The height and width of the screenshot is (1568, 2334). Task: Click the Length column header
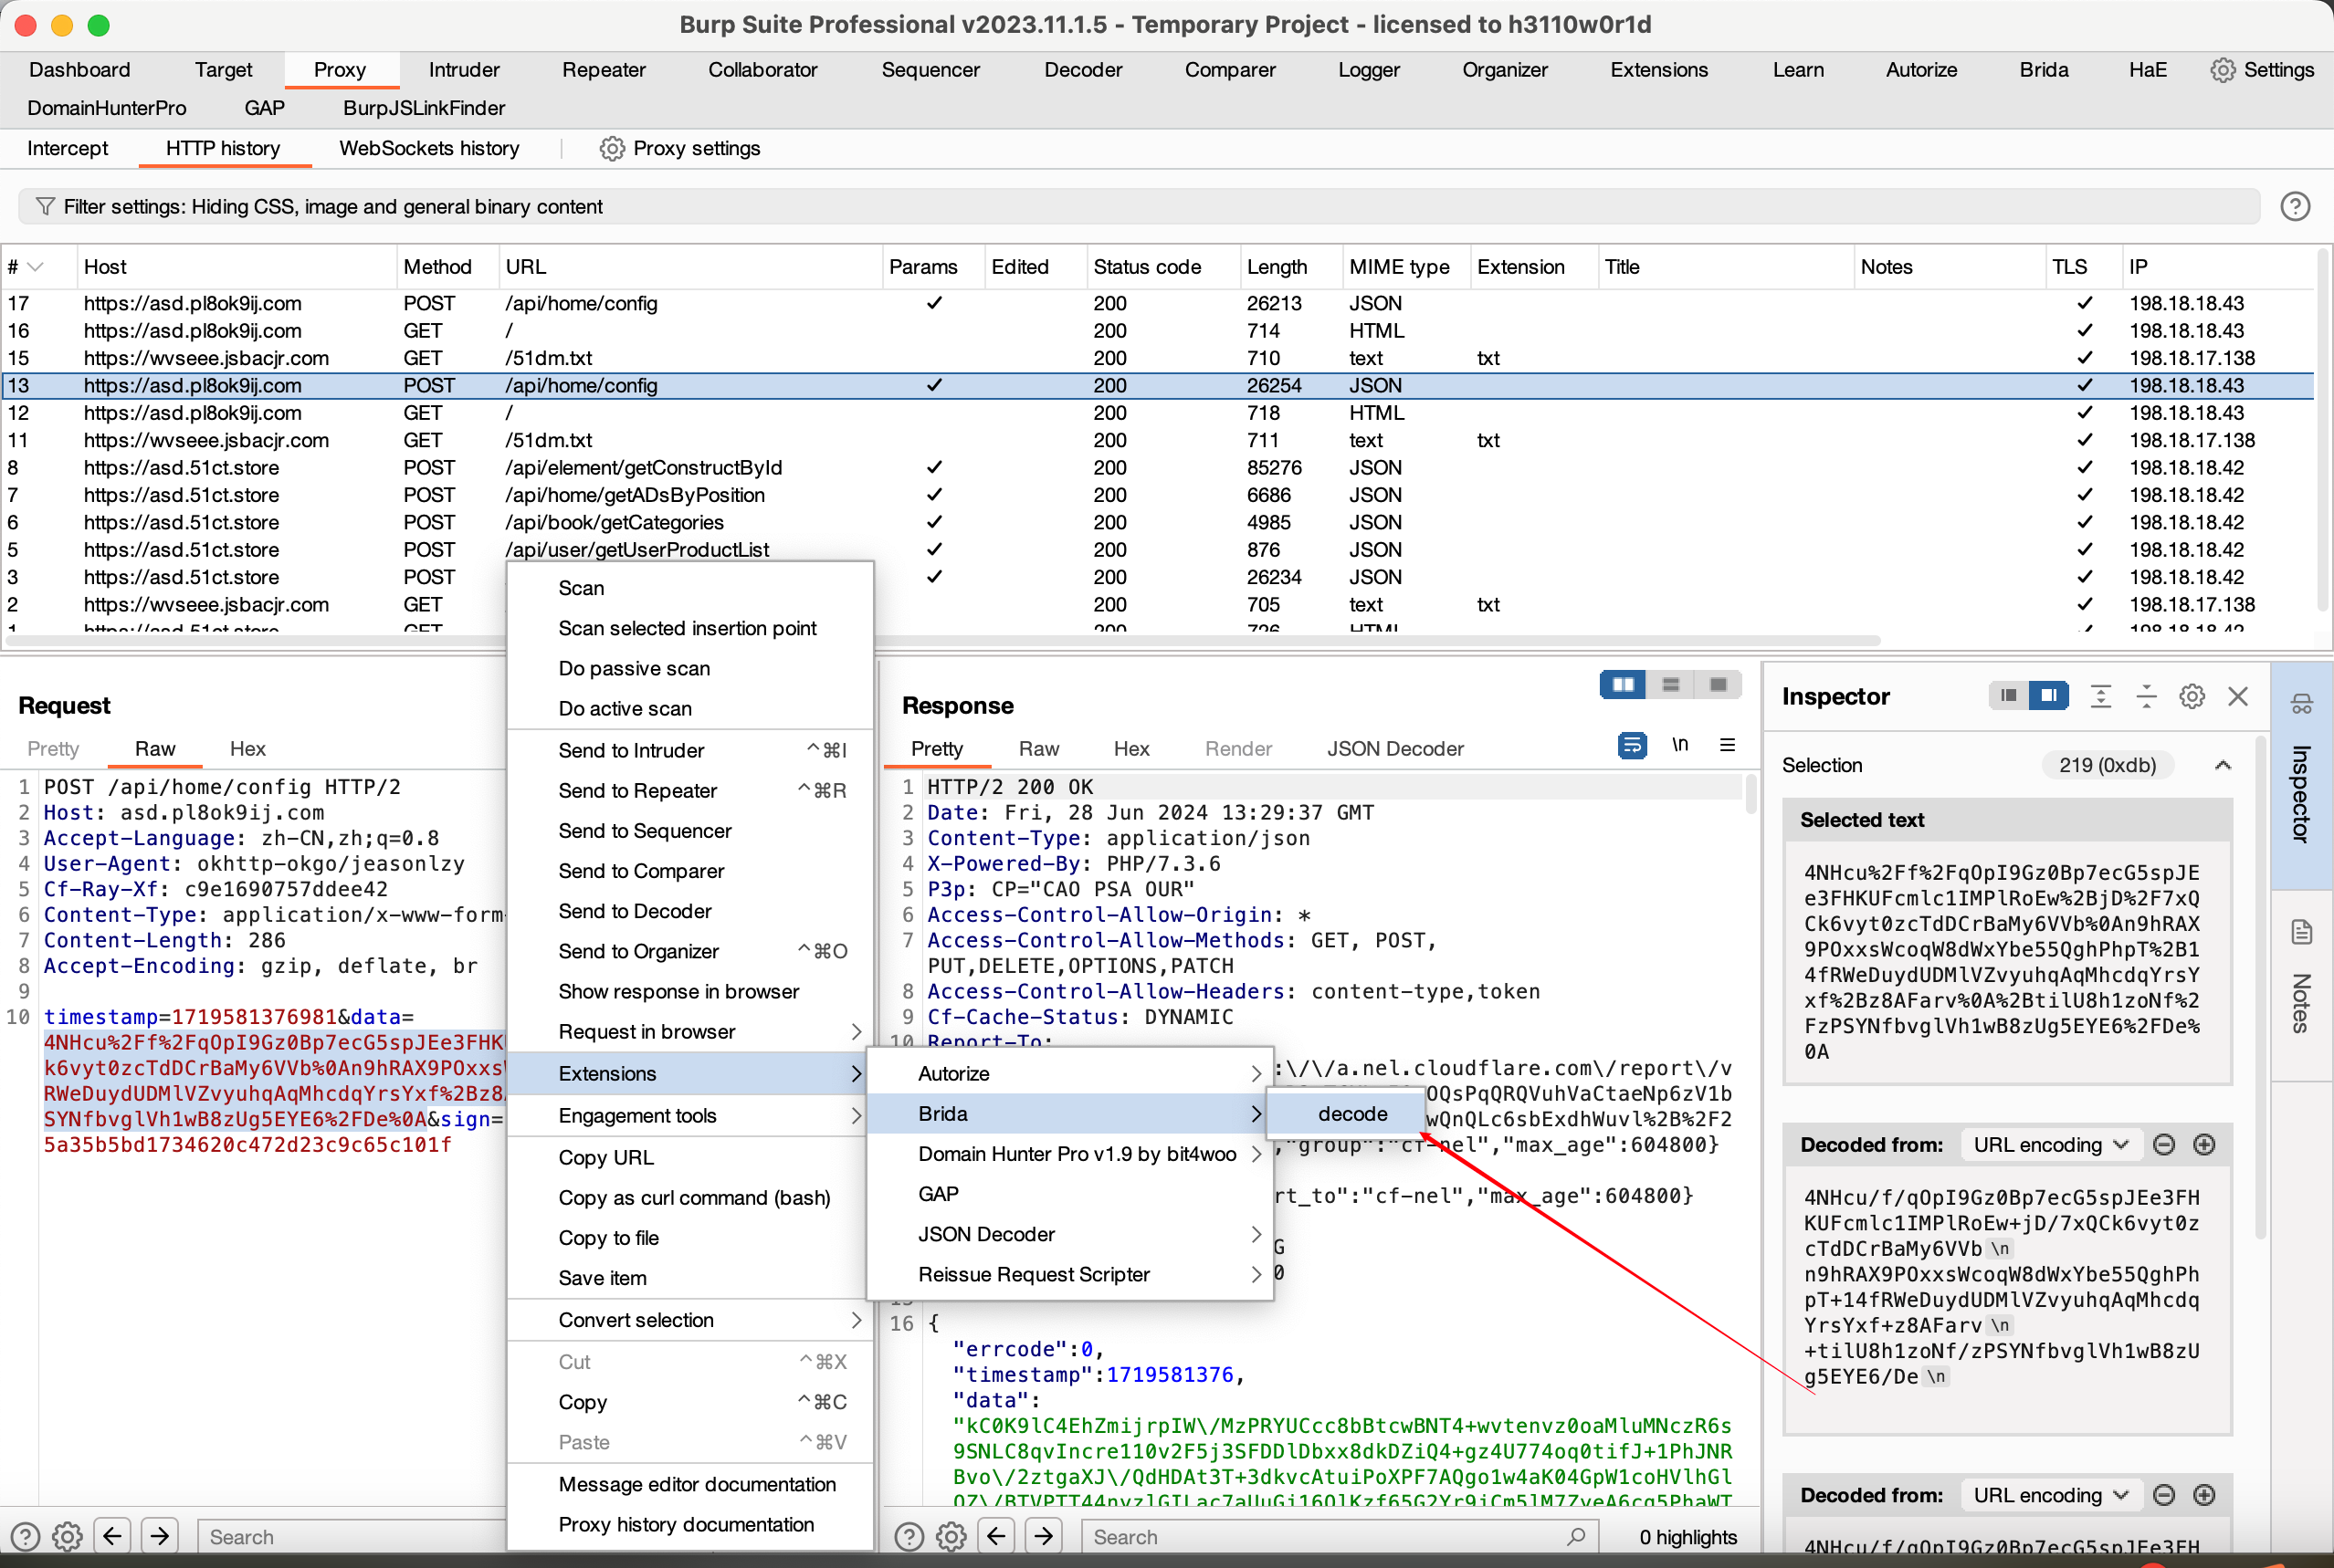1290,267
